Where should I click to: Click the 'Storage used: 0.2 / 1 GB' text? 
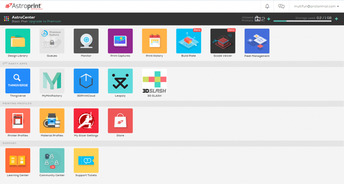[x=313, y=18]
